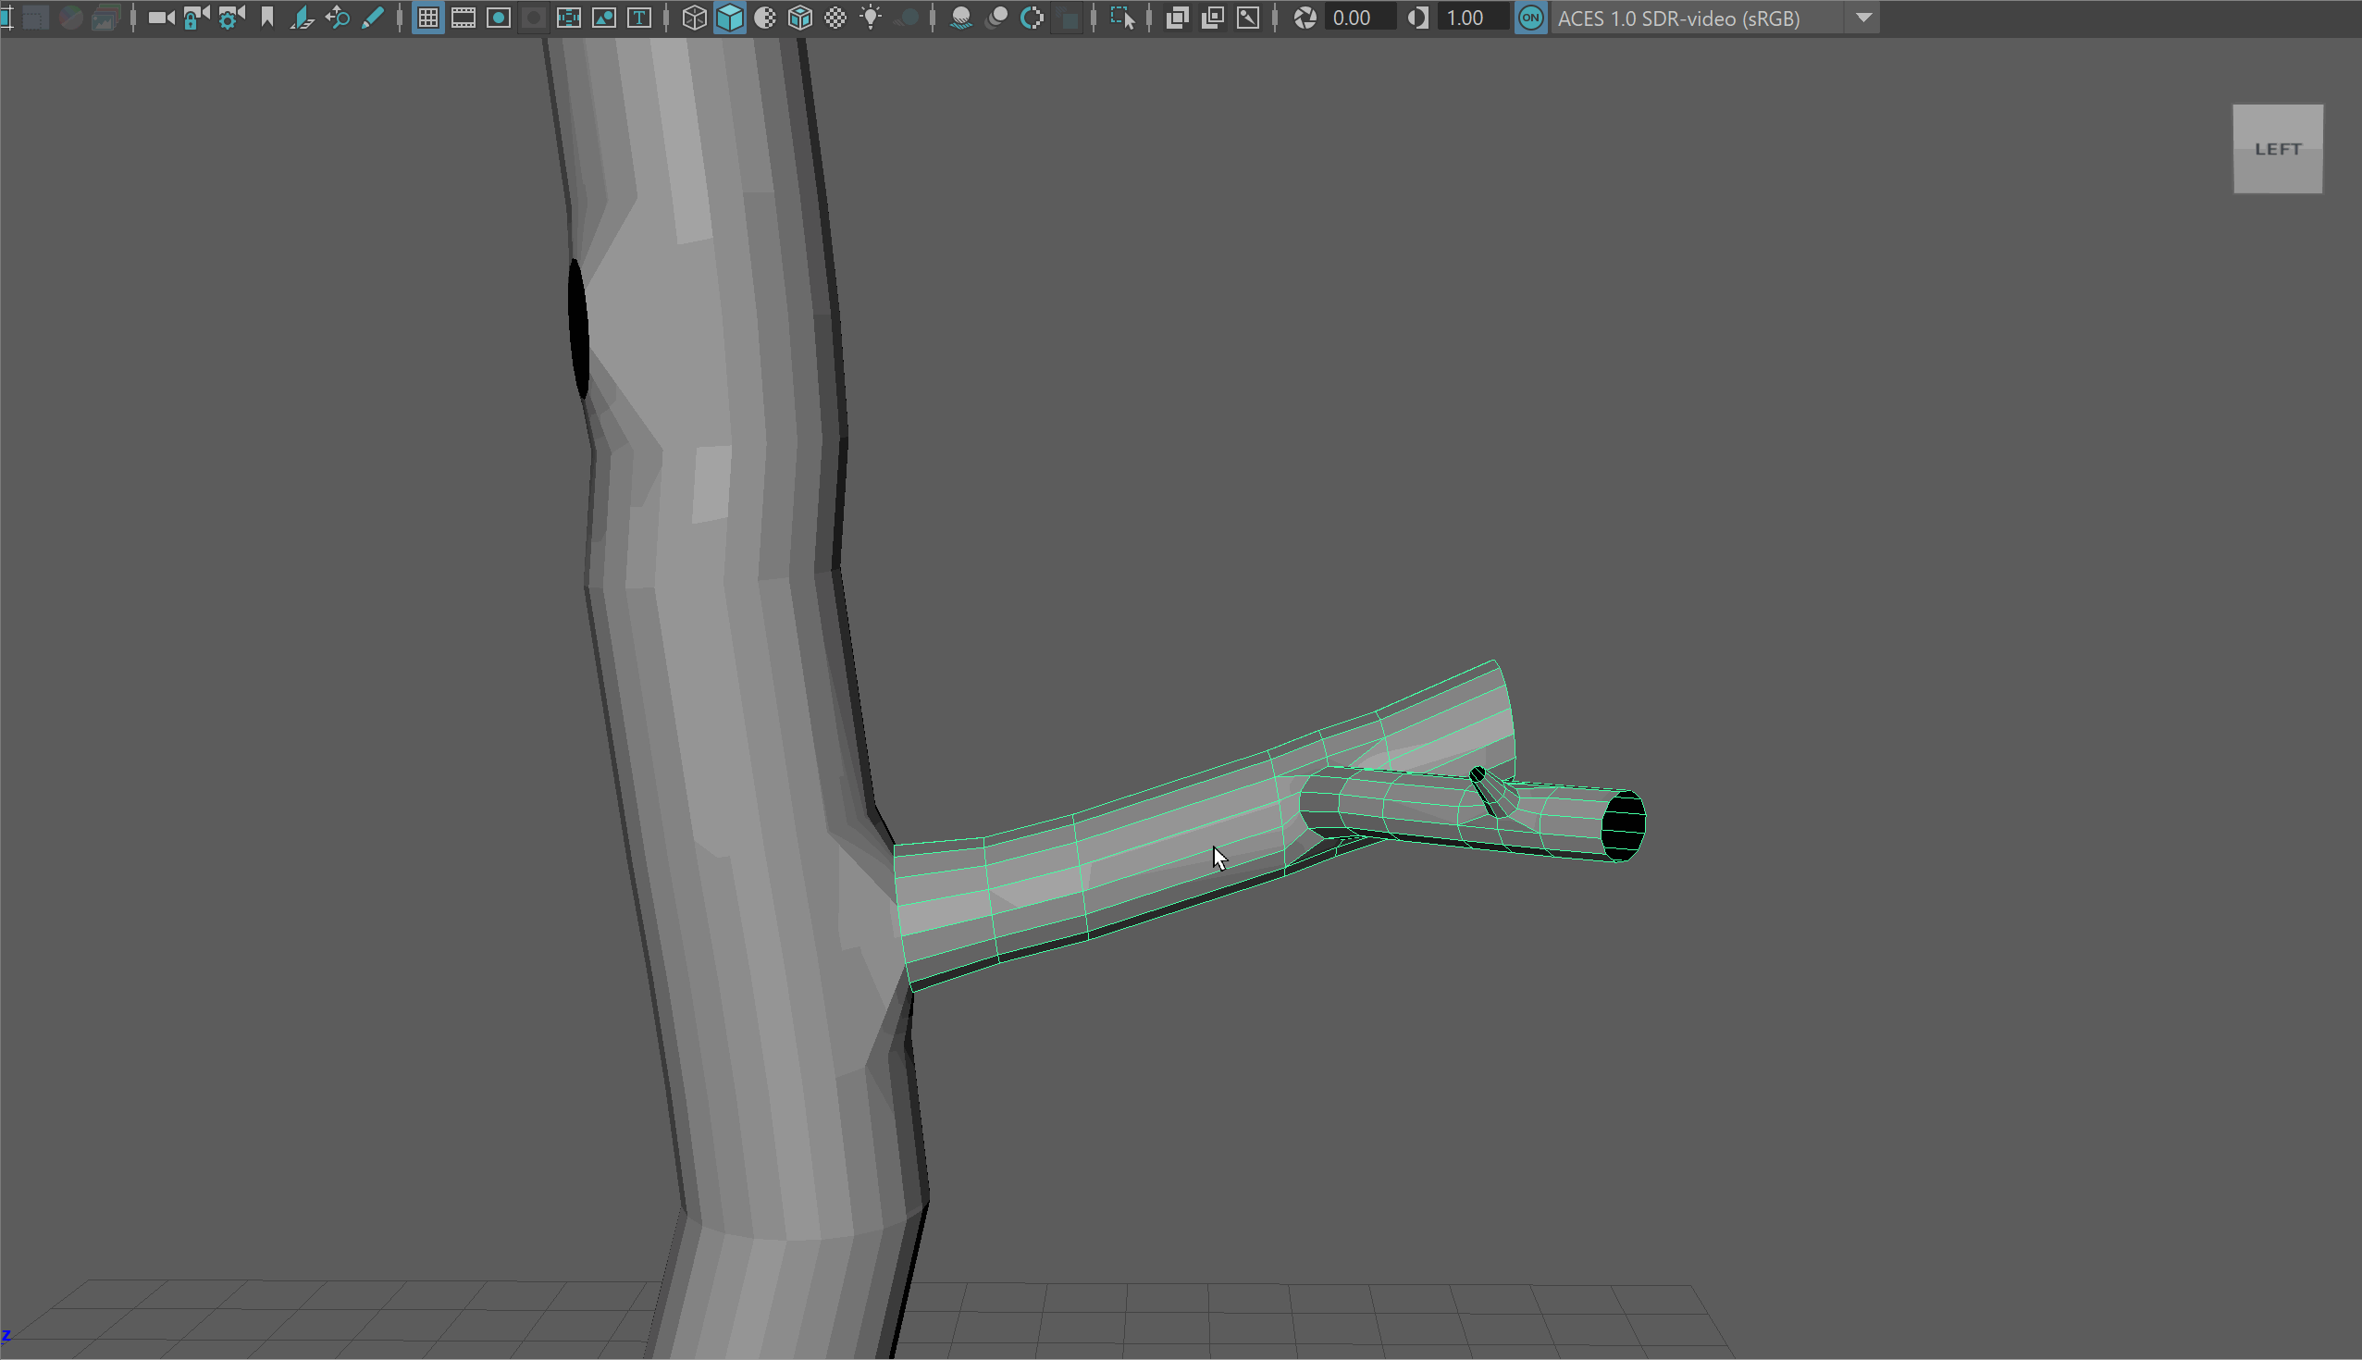Toggle wireframe display mode

click(x=694, y=18)
